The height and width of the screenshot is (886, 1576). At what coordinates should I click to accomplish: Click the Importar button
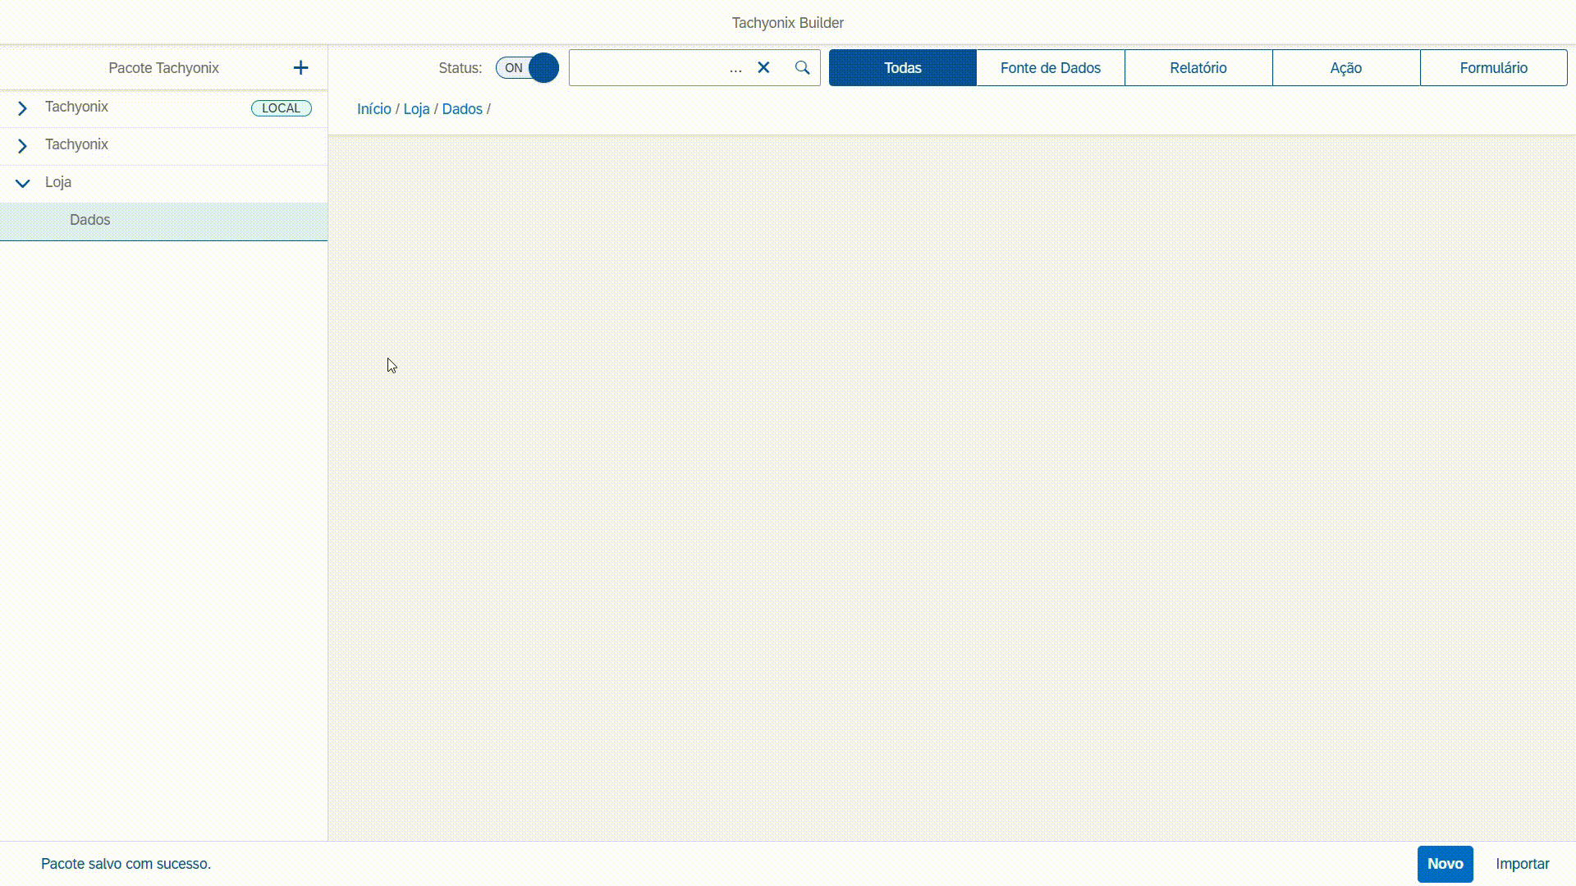1522,864
